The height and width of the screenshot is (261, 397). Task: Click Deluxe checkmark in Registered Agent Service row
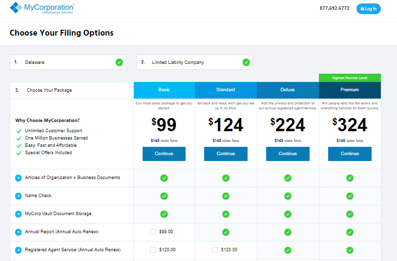pyautogui.click(x=288, y=250)
